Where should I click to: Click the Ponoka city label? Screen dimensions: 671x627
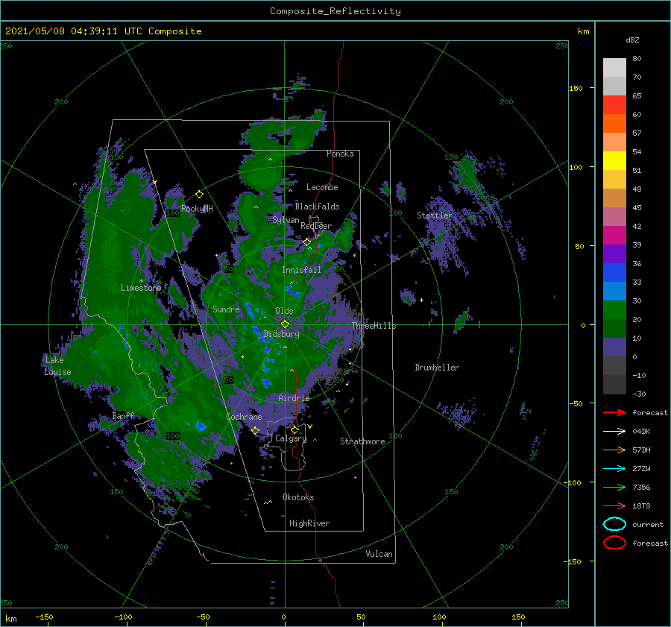(x=340, y=154)
